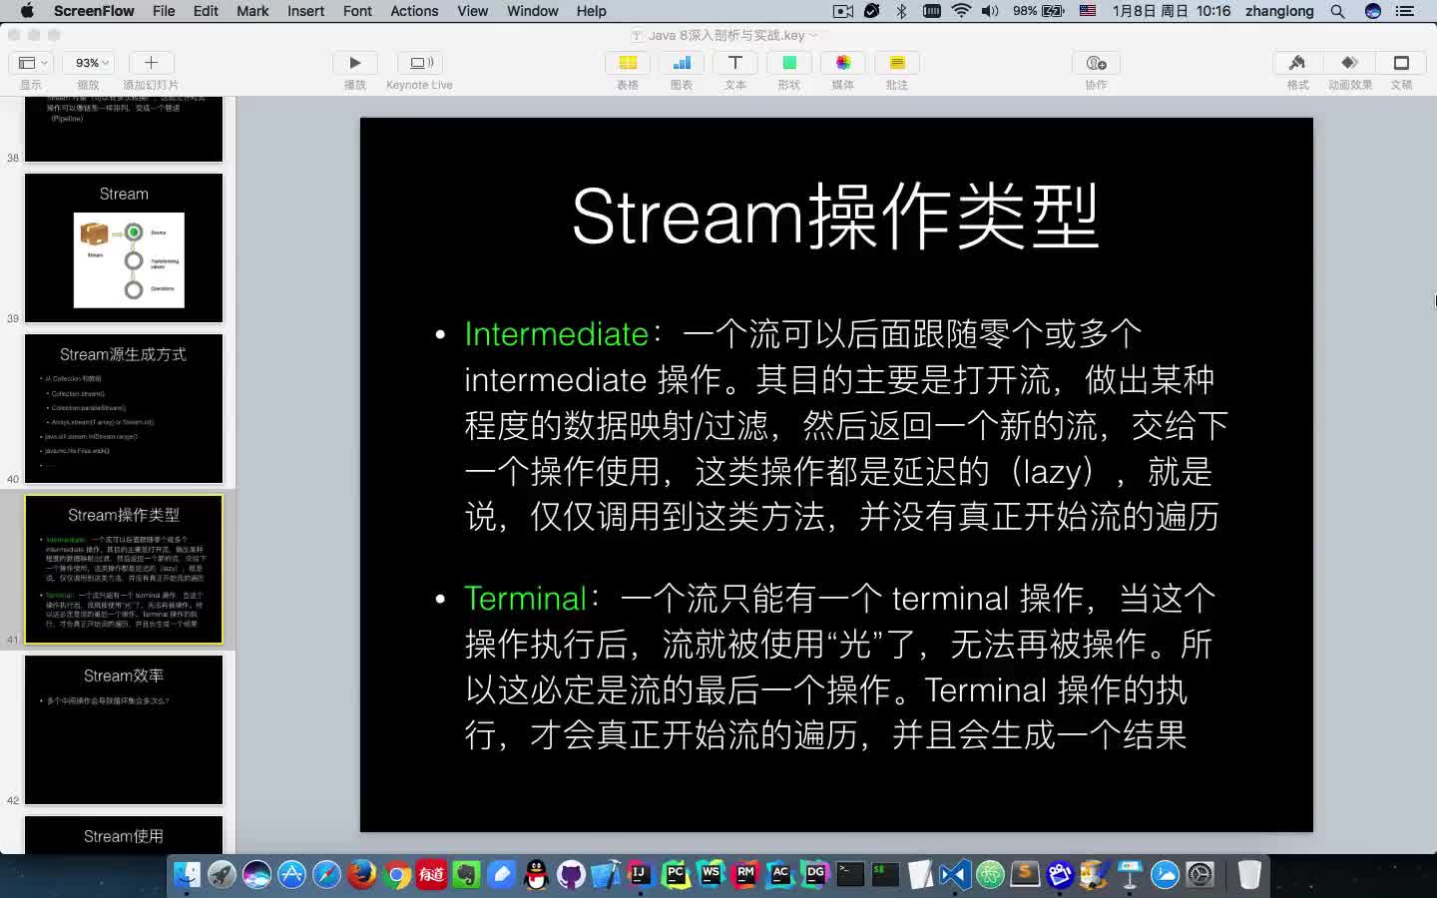
Task: Open the volume control in the menu bar
Action: (990, 11)
